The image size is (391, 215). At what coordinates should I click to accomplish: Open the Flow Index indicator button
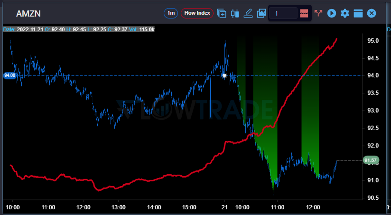[x=197, y=13]
